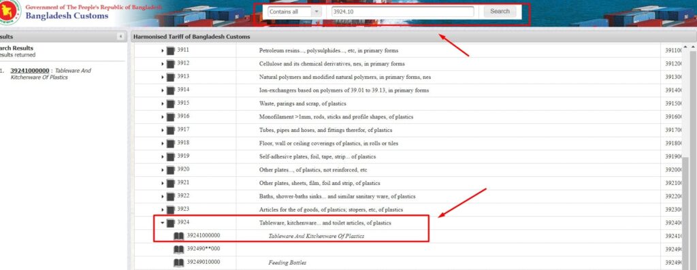
Task: Expand heading 3921 tree arrow
Action: (x=163, y=183)
